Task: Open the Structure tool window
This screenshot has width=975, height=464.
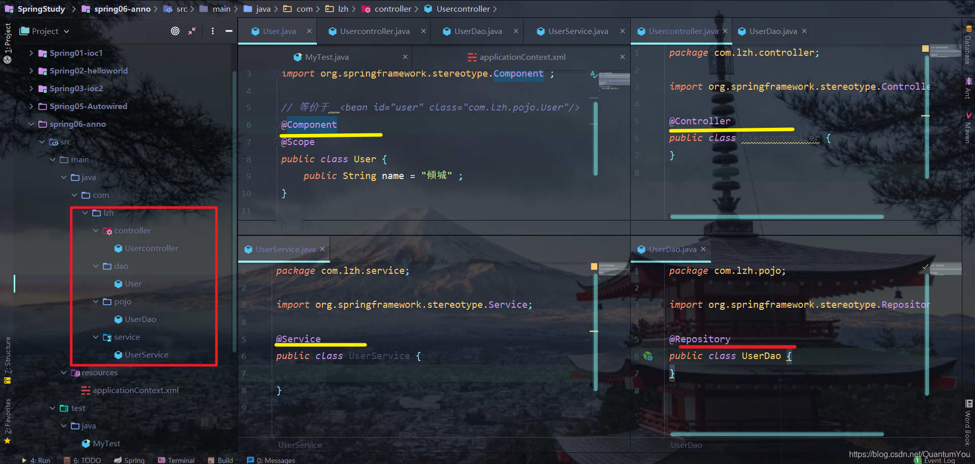Action: coord(8,360)
